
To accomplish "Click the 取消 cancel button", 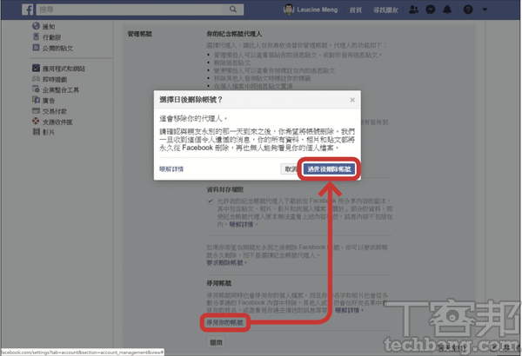I will point(291,169).
